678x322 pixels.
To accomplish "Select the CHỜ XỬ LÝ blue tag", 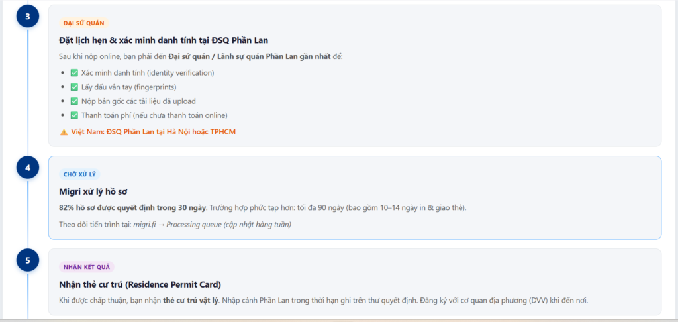I will pyautogui.click(x=79, y=174).
